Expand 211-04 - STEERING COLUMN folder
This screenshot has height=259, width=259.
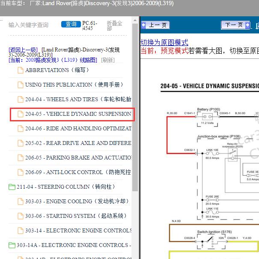click(66, 187)
